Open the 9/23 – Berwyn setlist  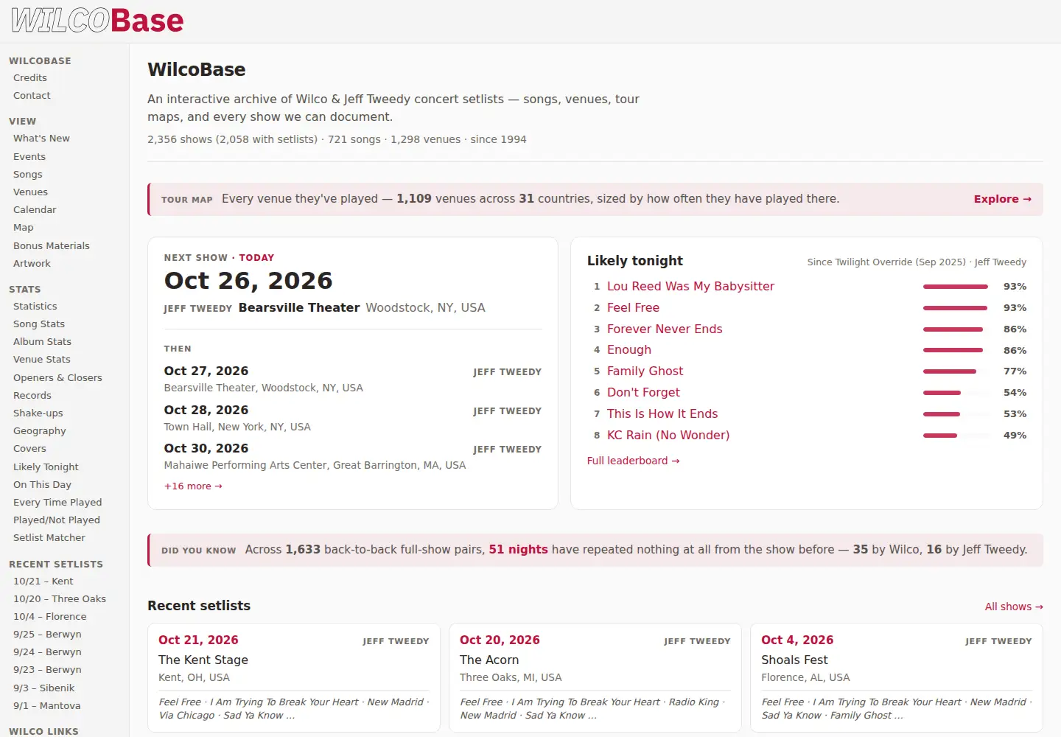47,670
